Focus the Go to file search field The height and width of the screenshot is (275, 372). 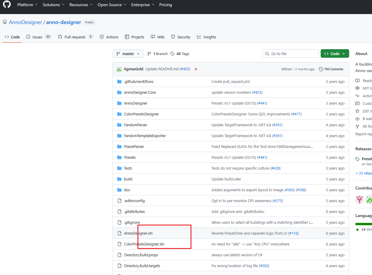291,54
